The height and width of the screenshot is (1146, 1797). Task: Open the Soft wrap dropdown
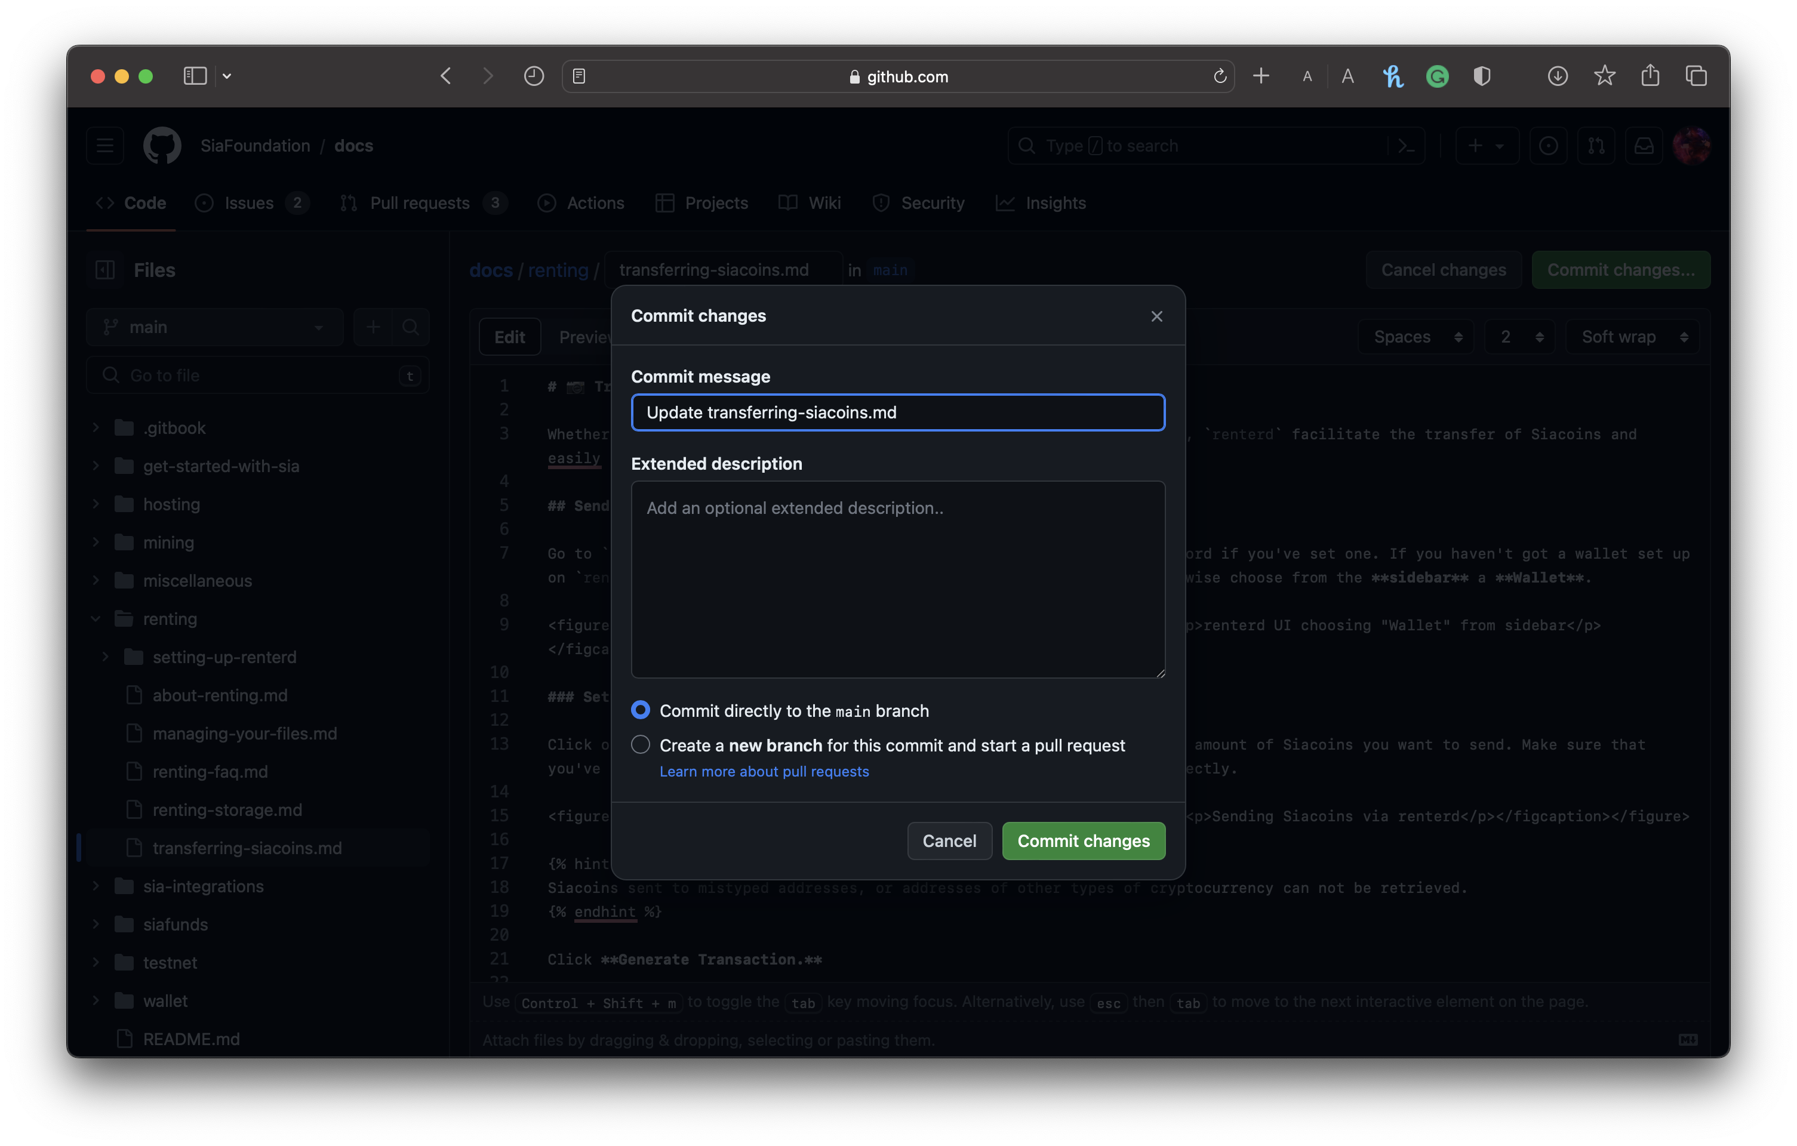(x=1632, y=337)
